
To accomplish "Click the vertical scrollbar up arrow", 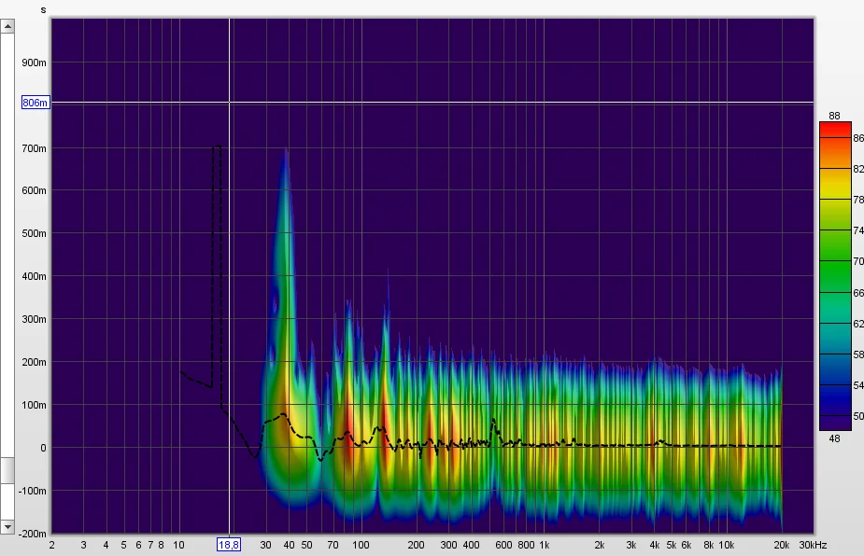I will click(x=7, y=26).
